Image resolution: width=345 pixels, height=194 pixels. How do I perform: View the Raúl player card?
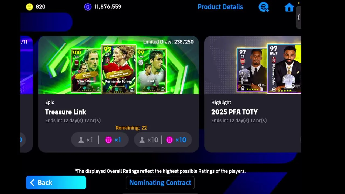[151, 71]
